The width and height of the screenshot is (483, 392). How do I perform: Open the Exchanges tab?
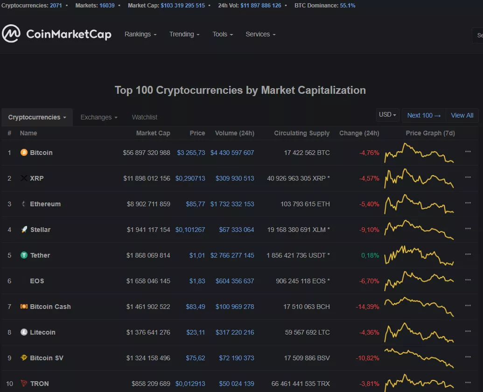coord(98,117)
